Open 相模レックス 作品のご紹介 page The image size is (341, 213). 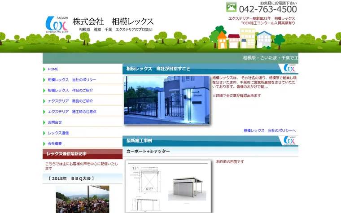click(x=70, y=91)
